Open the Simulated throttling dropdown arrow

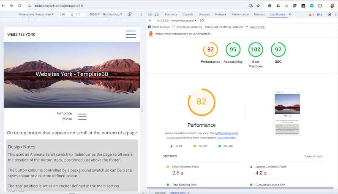(247, 27)
